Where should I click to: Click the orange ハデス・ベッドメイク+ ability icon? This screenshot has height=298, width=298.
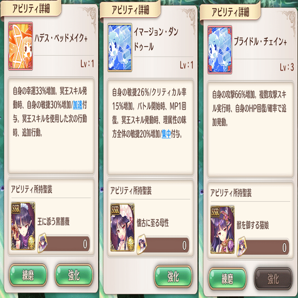tap(20, 46)
